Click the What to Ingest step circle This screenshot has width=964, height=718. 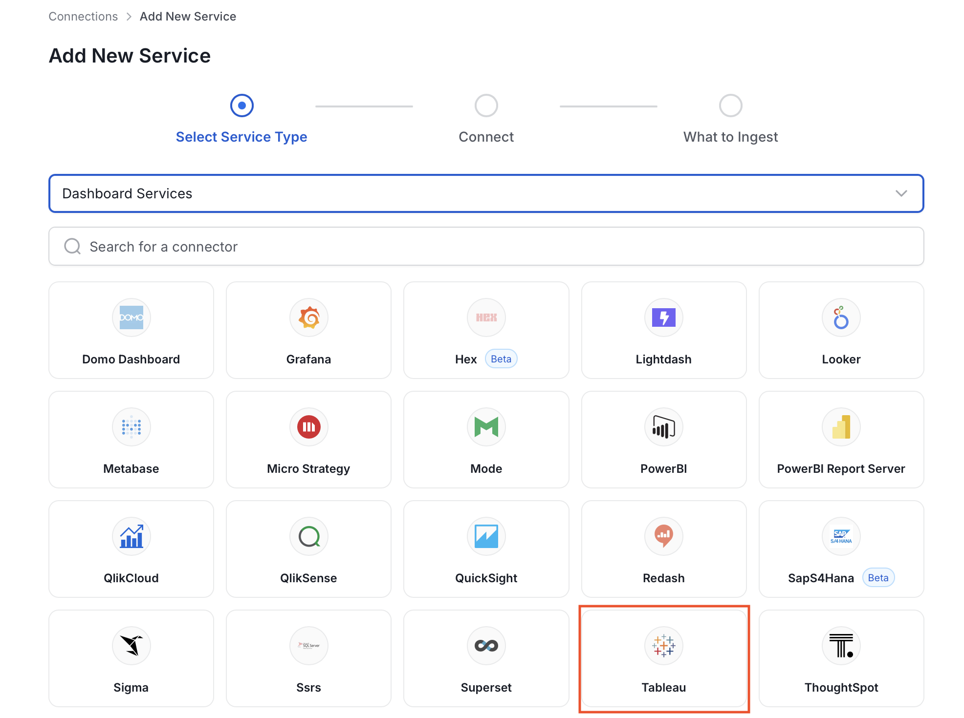click(731, 106)
